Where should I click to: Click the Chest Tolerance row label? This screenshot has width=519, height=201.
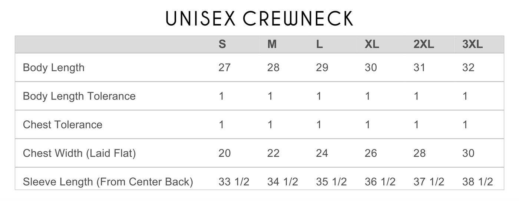pos(63,125)
